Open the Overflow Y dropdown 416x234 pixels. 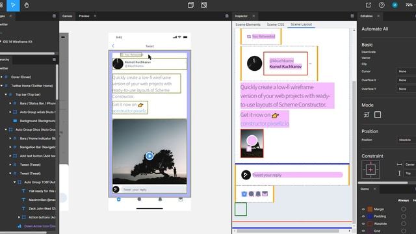(406, 89)
